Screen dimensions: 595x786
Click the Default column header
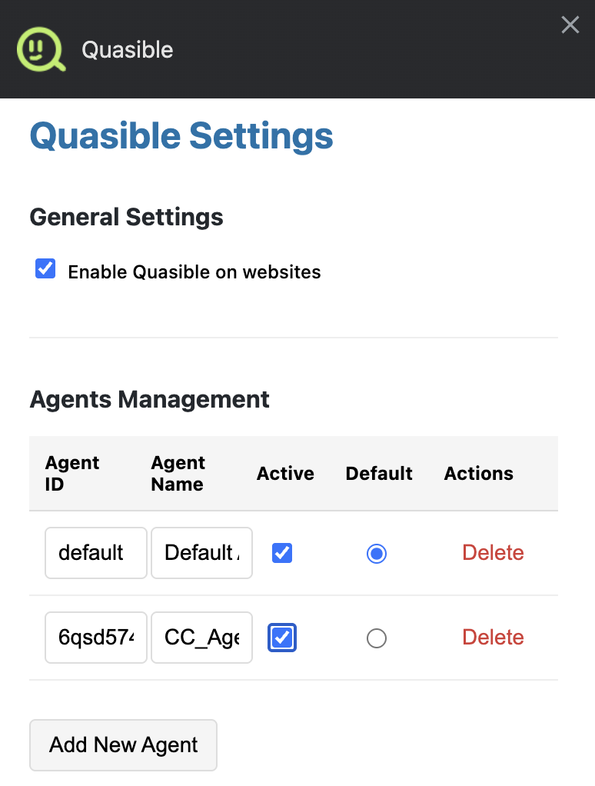(379, 473)
